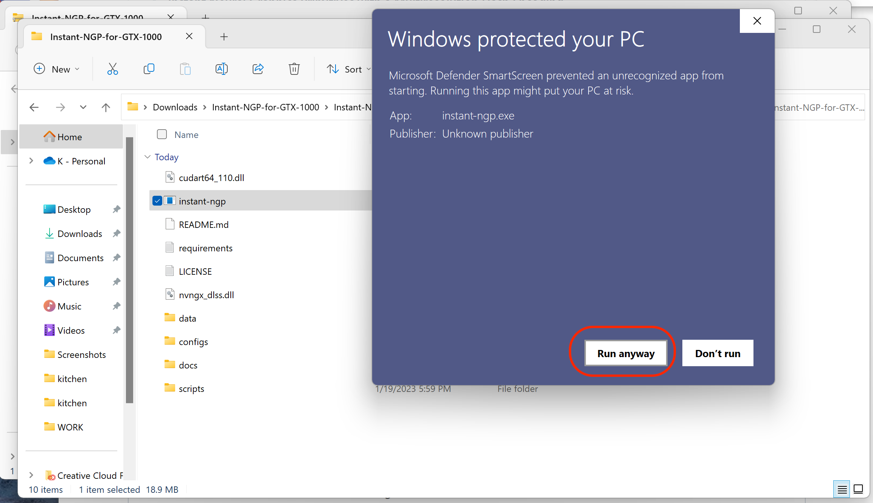The width and height of the screenshot is (873, 503).
Task: Click the pin icon beside Downloads
Action: tap(117, 233)
